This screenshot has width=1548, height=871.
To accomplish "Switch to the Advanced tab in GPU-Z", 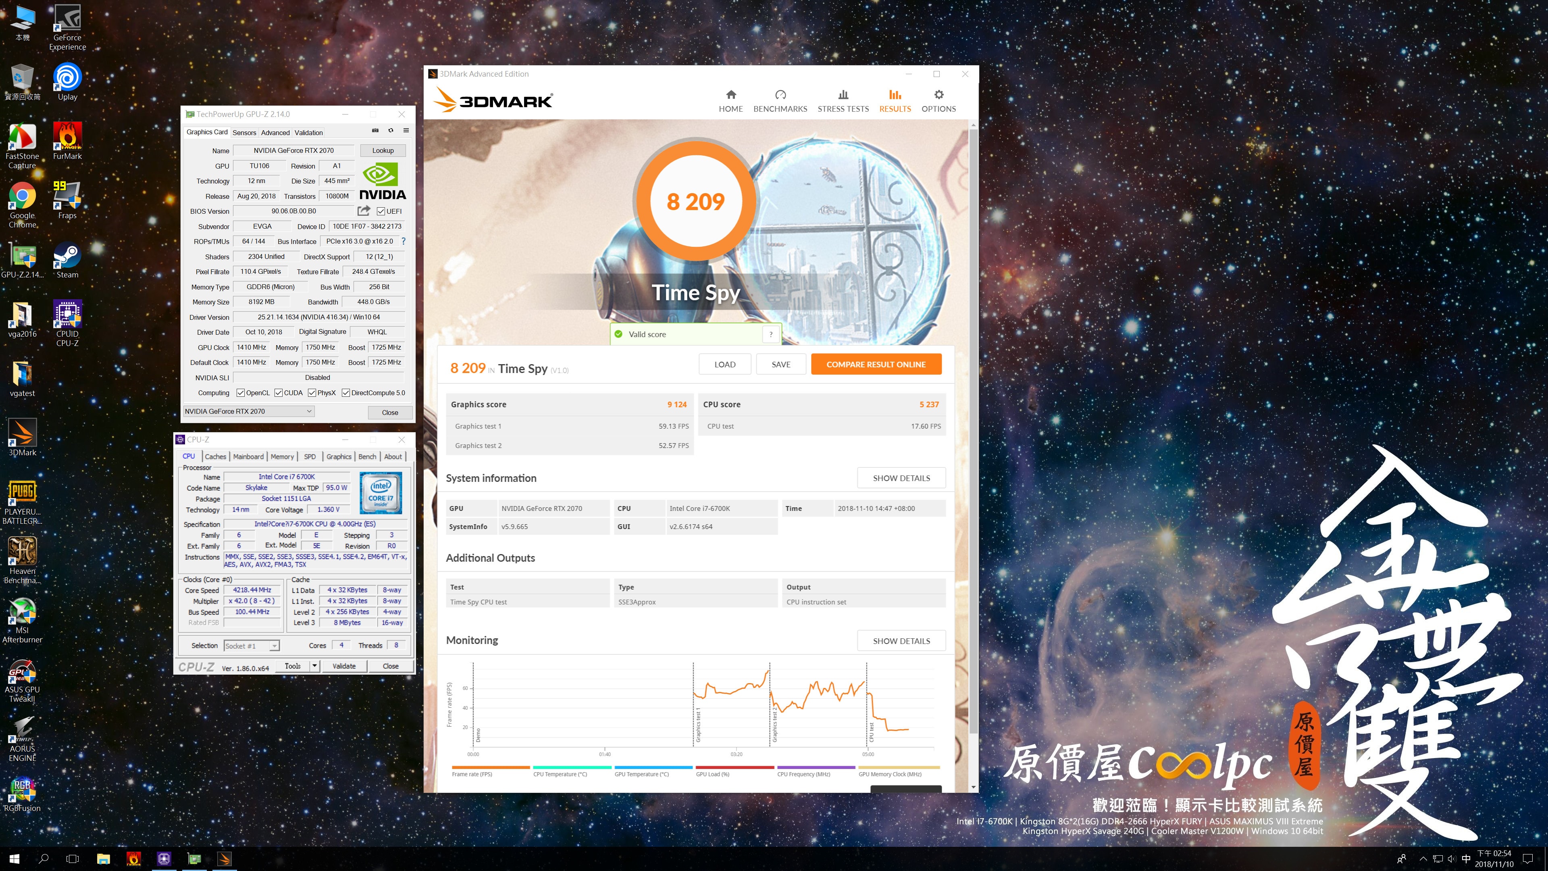I will tap(275, 132).
